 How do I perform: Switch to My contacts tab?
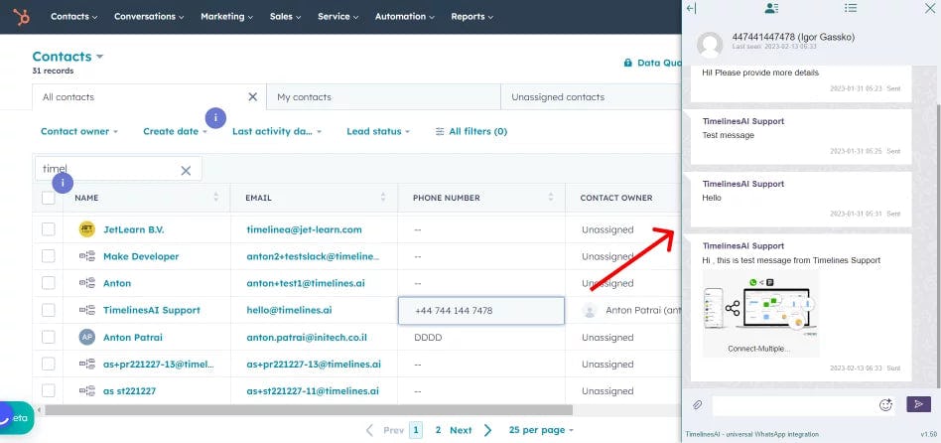383,96
